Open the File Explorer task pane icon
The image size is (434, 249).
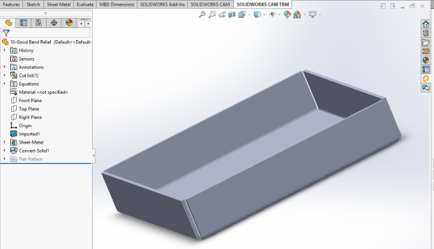click(426, 42)
